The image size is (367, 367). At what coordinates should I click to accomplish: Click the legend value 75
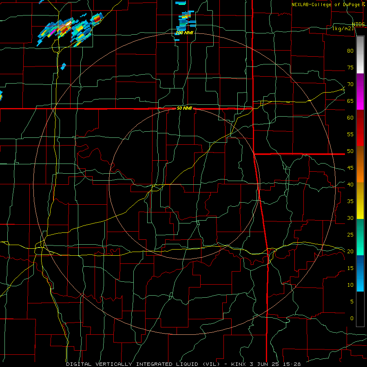click(350, 67)
